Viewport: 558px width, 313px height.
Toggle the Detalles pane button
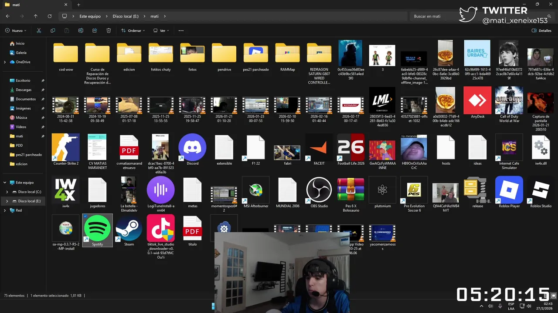(x=542, y=30)
